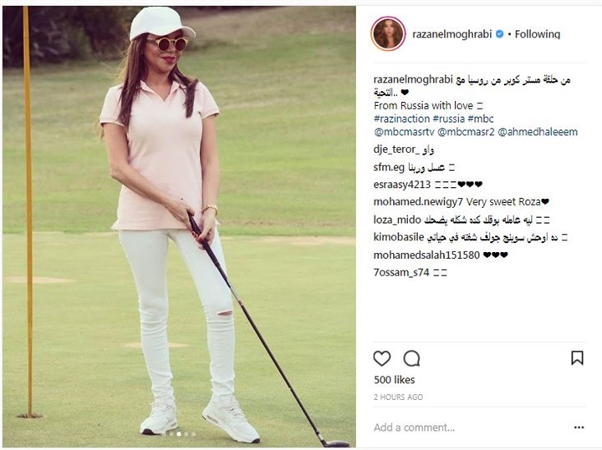
Task: Open commenter mohamed.newigy7's profile
Action: click(x=418, y=201)
